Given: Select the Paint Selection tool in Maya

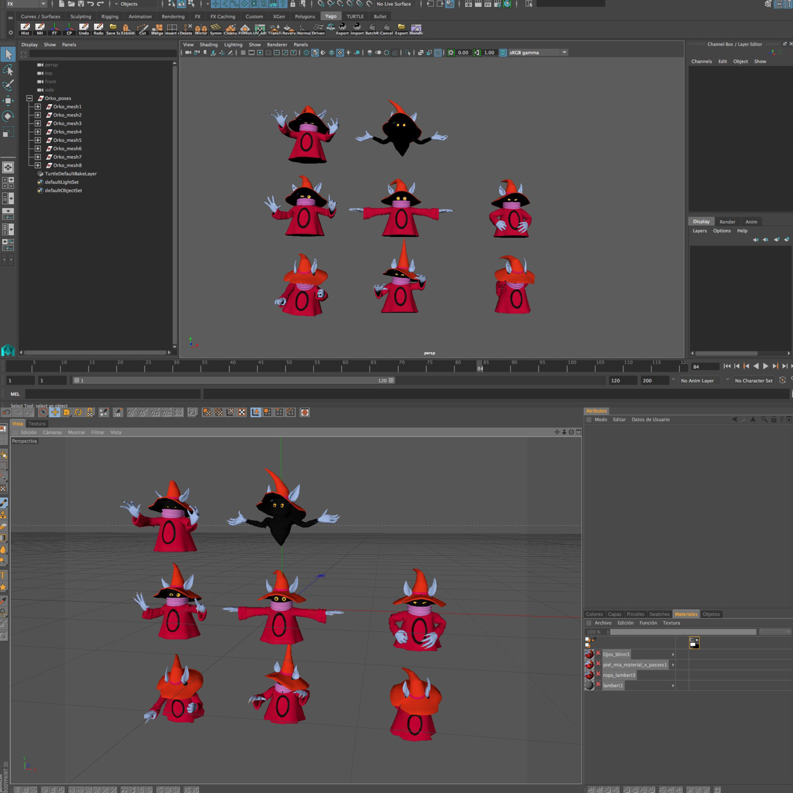Looking at the screenshot, I should (8, 85).
